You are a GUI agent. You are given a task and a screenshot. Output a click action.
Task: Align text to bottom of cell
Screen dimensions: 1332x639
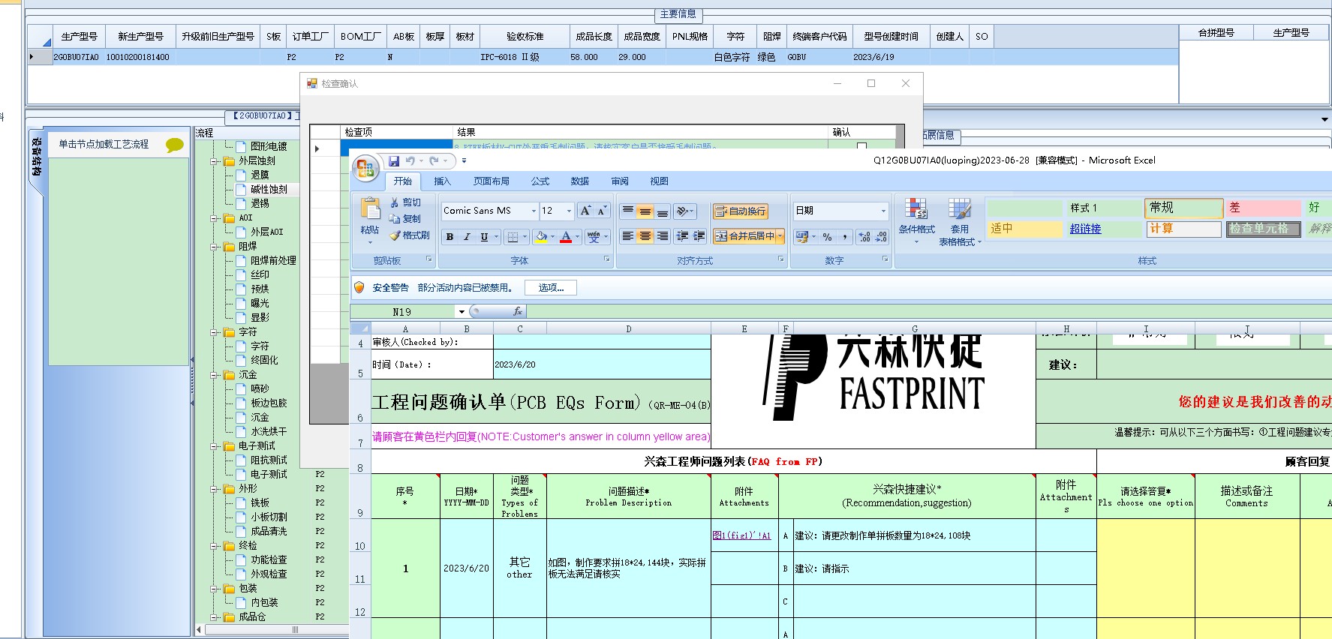[x=663, y=211]
